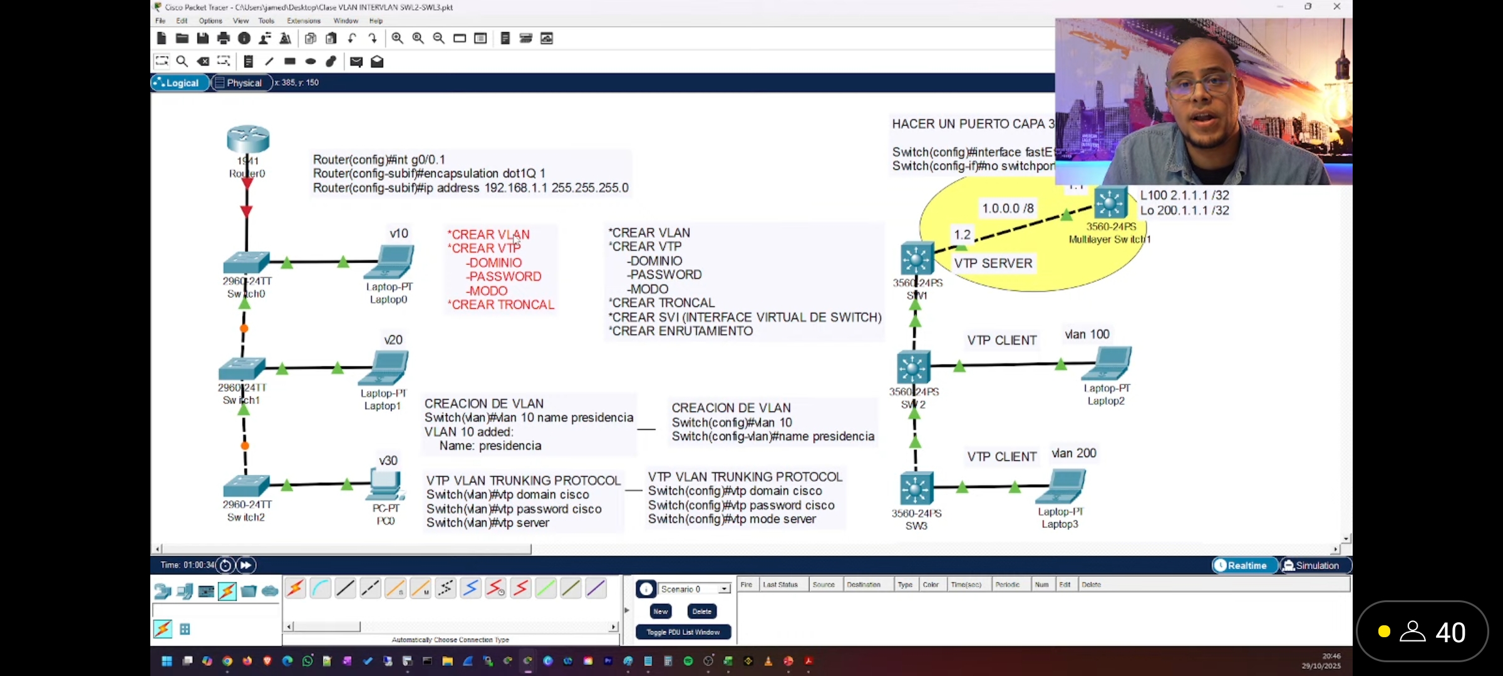
Task: Activate the Delete tool
Action: click(203, 61)
